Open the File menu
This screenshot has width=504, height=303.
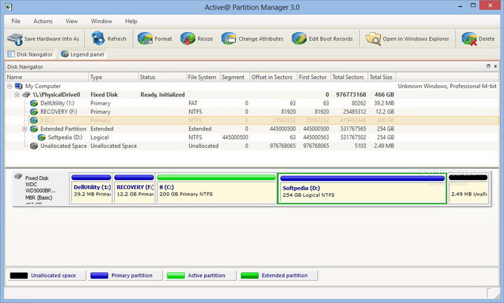[x=15, y=21]
